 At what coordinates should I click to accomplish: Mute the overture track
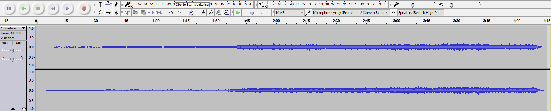click(x=5, y=43)
